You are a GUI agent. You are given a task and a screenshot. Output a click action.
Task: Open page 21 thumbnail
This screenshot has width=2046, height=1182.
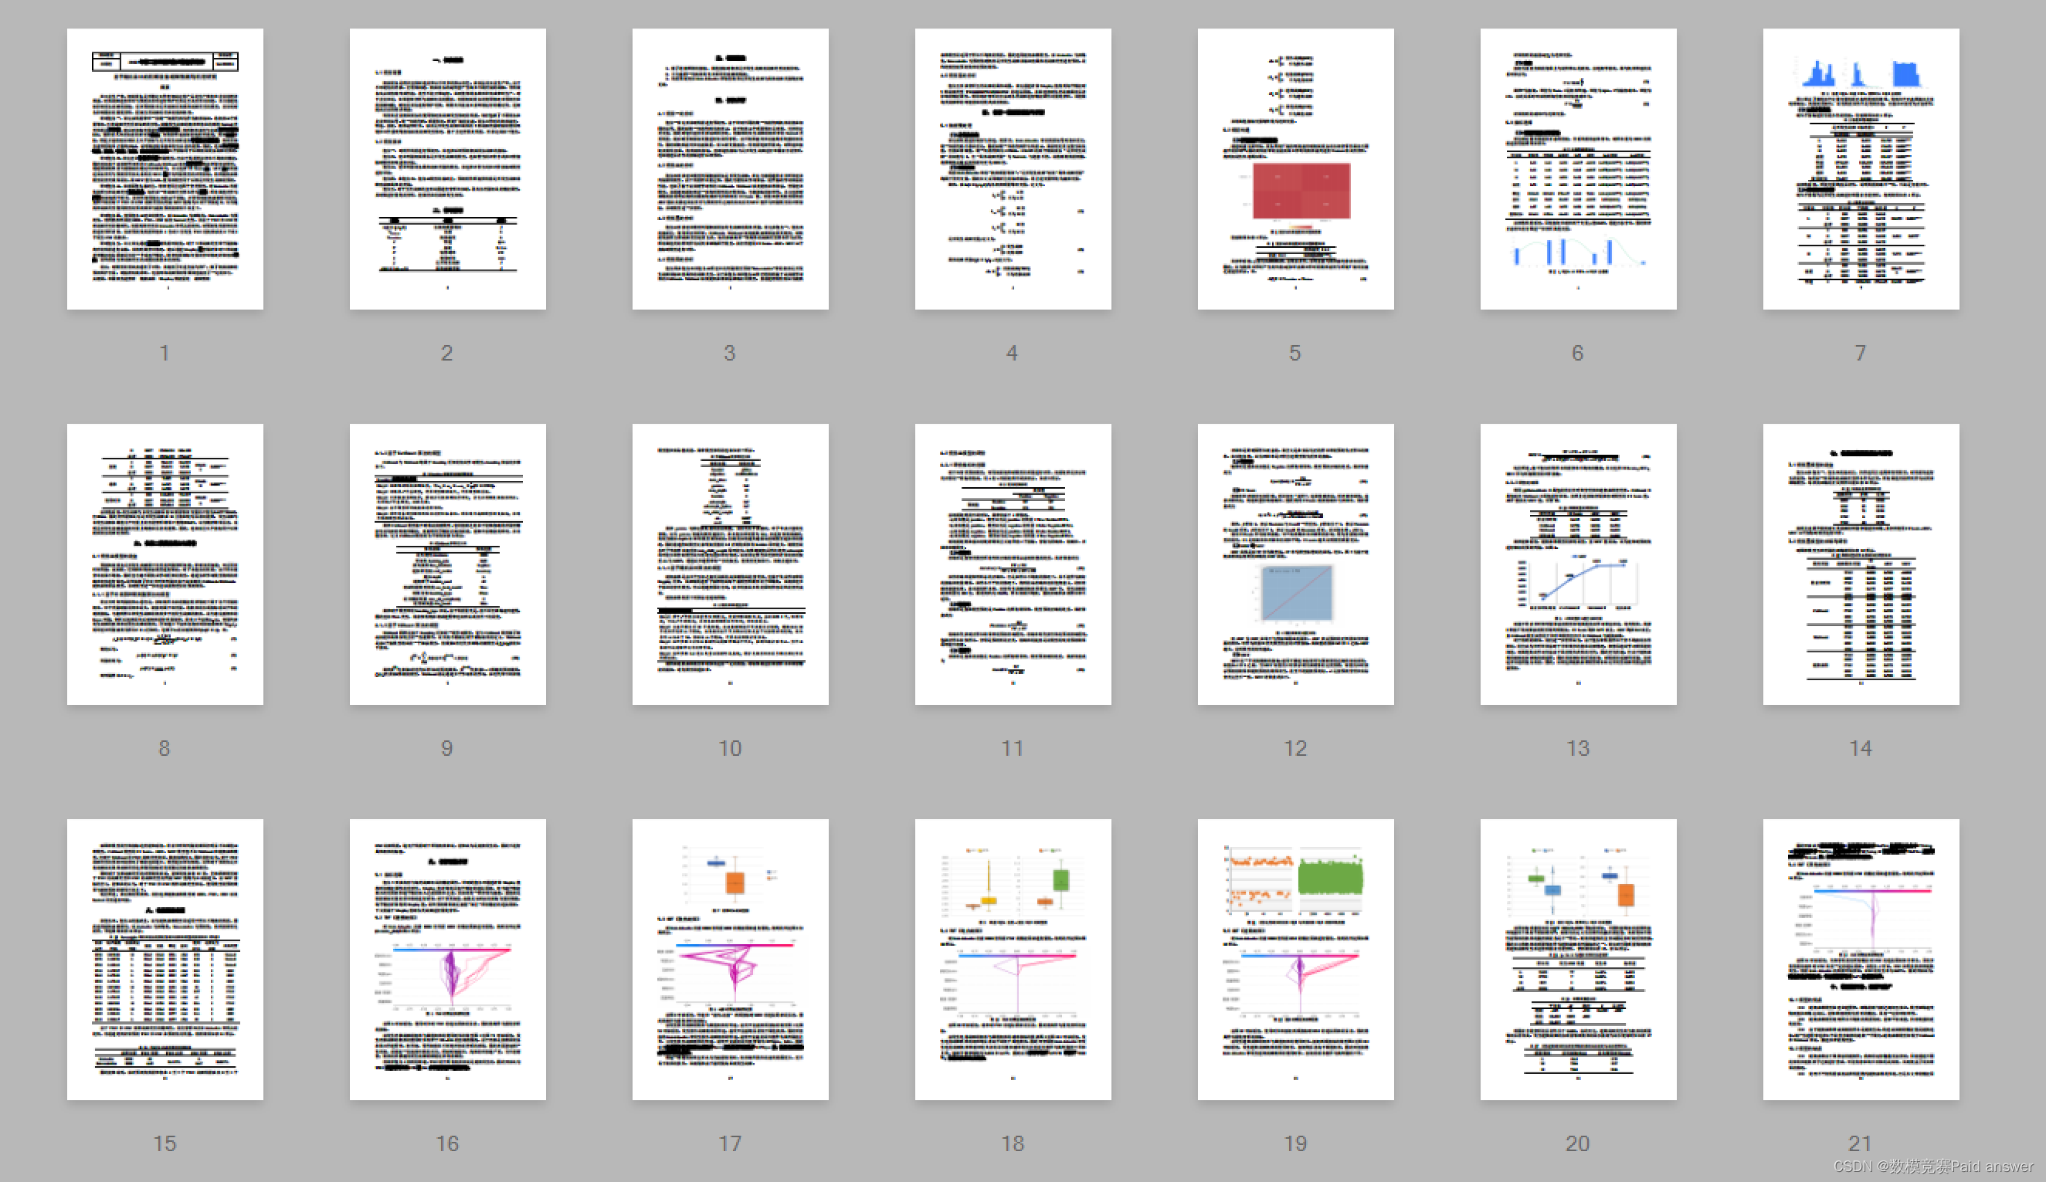click(x=1860, y=960)
